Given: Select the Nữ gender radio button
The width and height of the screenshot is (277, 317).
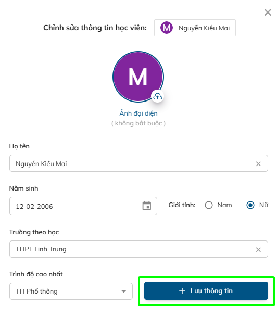Looking at the screenshot, I should [x=250, y=205].
